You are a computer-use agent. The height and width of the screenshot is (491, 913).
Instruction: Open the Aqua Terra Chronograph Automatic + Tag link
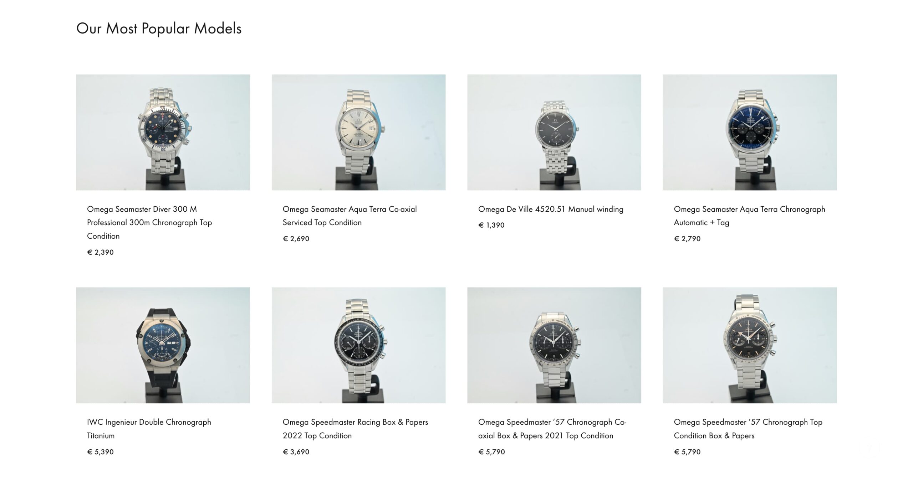[x=749, y=216]
